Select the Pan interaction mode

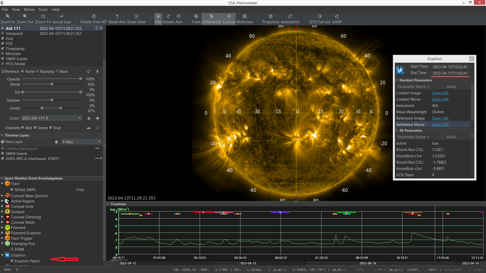coord(158,19)
